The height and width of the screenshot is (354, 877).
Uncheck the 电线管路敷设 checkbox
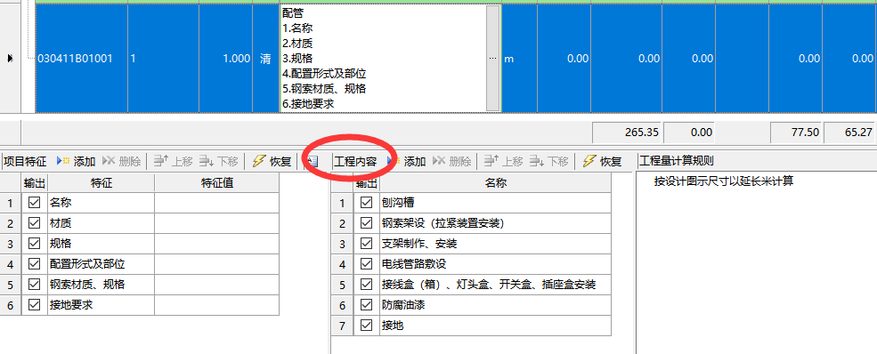[x=366, y=264]
